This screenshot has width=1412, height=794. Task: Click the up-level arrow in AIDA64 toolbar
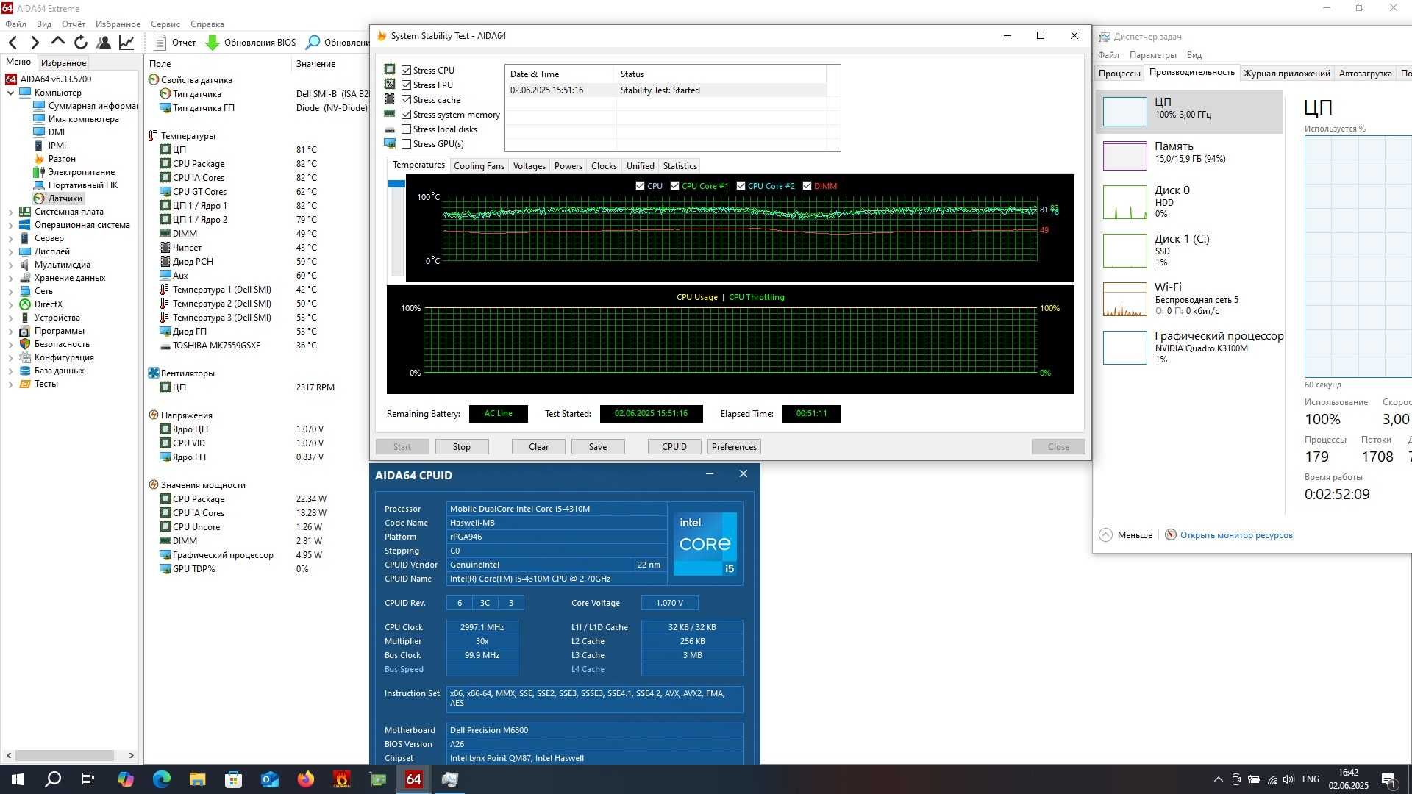57,42
